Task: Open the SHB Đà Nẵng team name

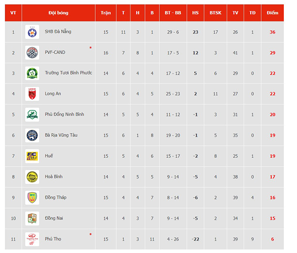Action: [58, 31]
